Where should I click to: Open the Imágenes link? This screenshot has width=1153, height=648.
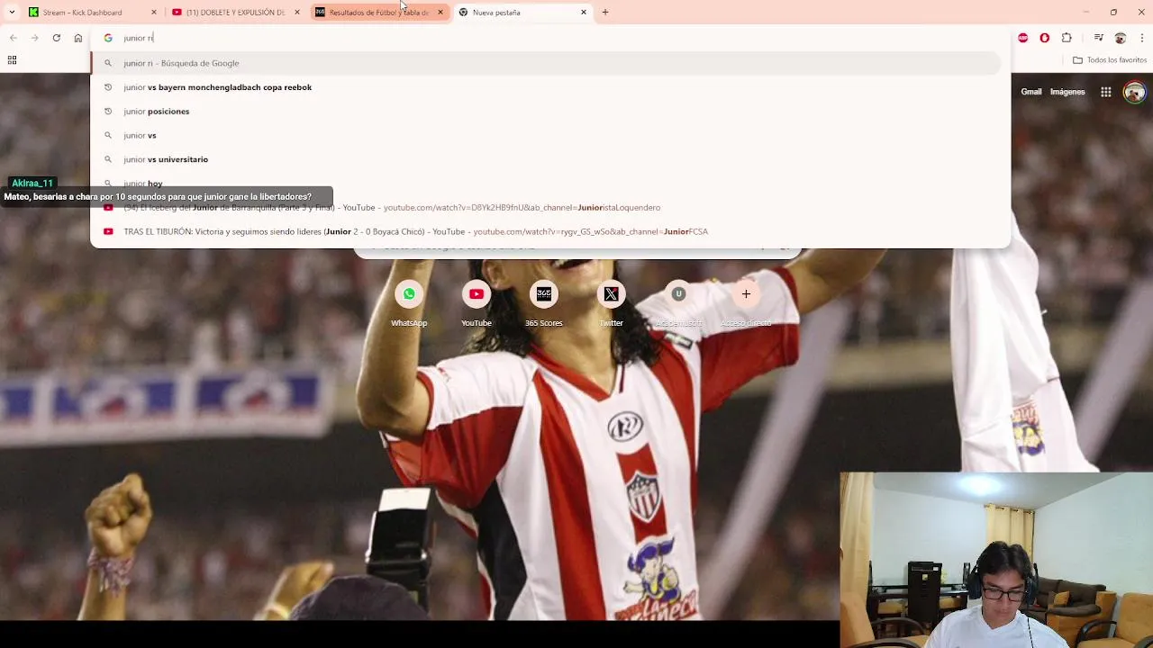(x=1067, y=92)
